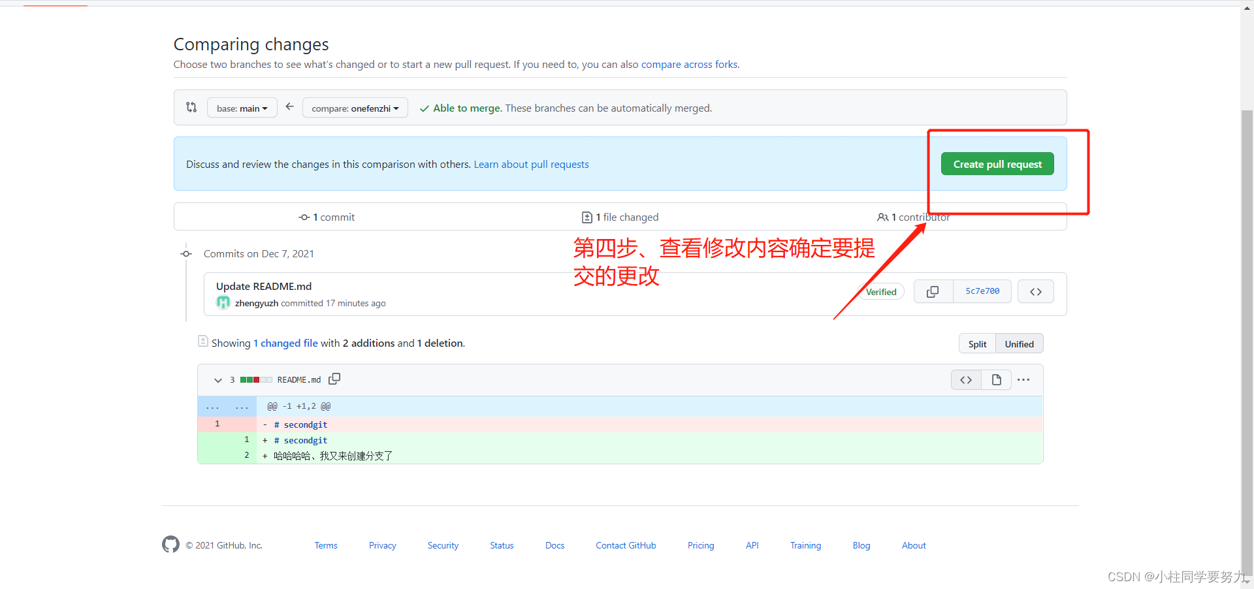Viewport: 1254px width, 589px height.
Task: Select the source diff view icon
Action: pyautogui.click(x=966, y=379)
